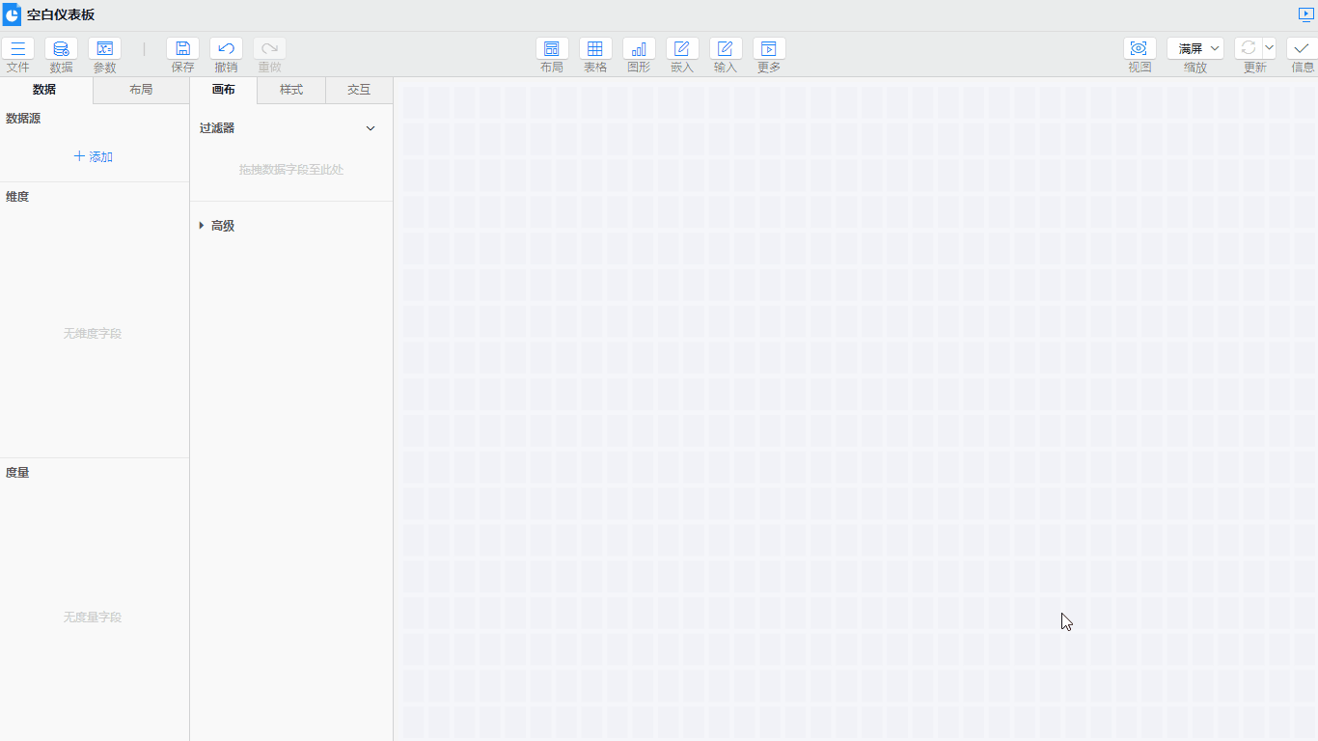The width and height of the screenshot is (1318, 741).
Task: Click the 数据 (Data) database icon
Action: pyautogui.click(x=61, y=49)
